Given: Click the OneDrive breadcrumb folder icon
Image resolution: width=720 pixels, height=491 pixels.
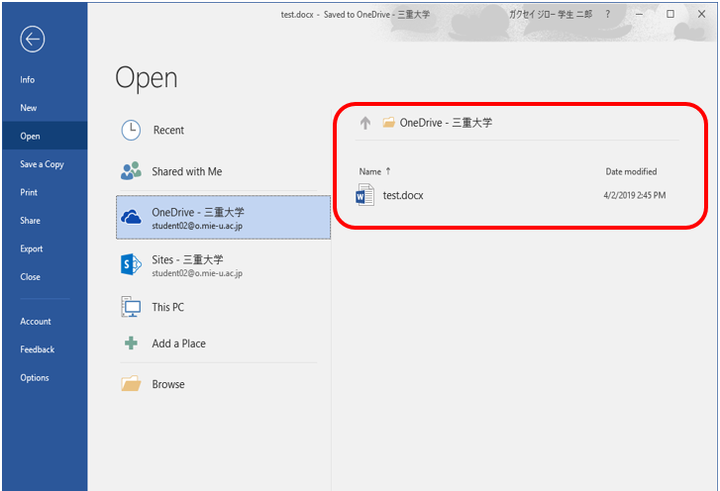Looking at the screenshot, I should coord(388,122).
